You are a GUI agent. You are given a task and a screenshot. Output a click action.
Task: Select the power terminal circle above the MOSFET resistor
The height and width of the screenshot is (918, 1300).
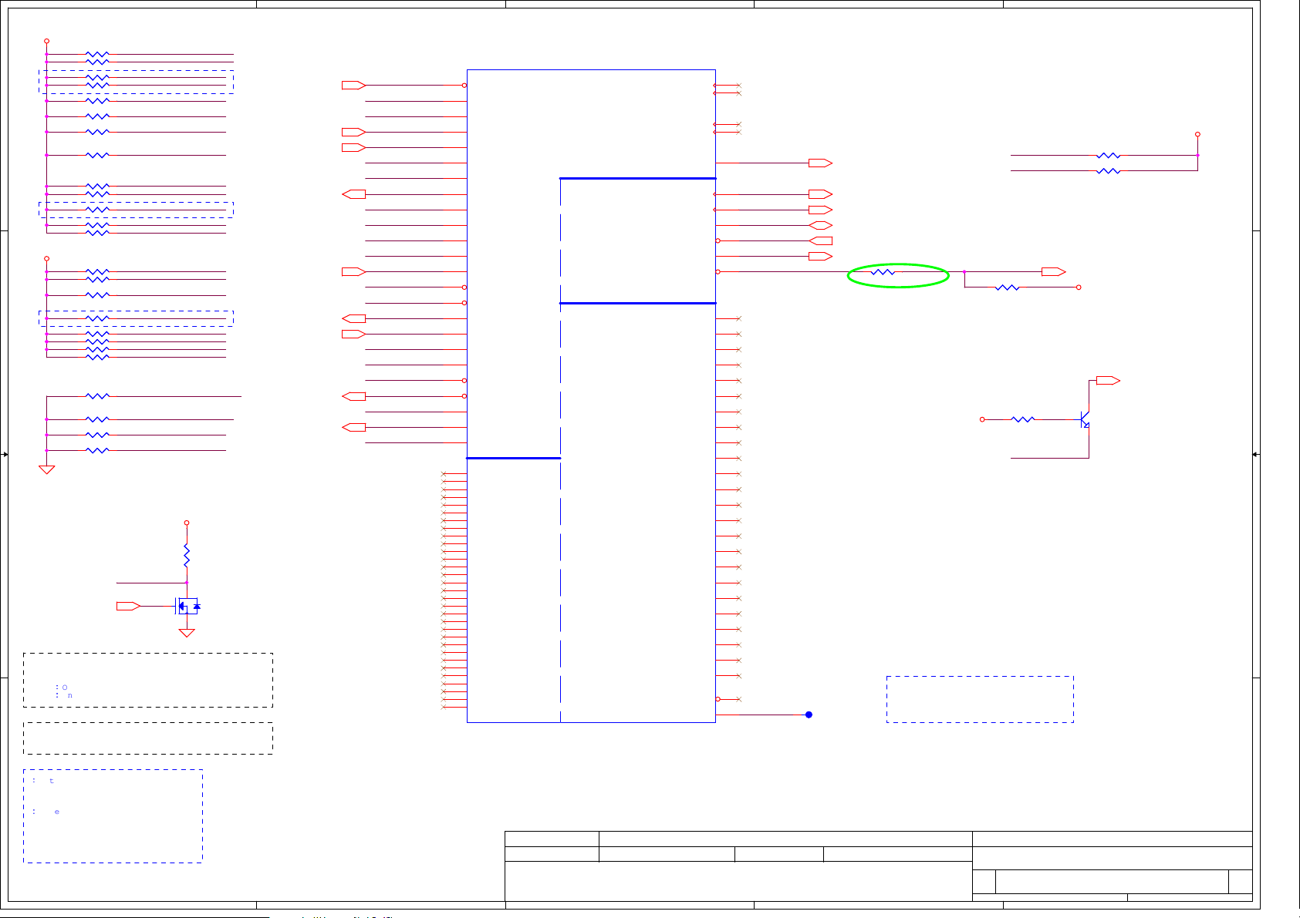(187, 523)
